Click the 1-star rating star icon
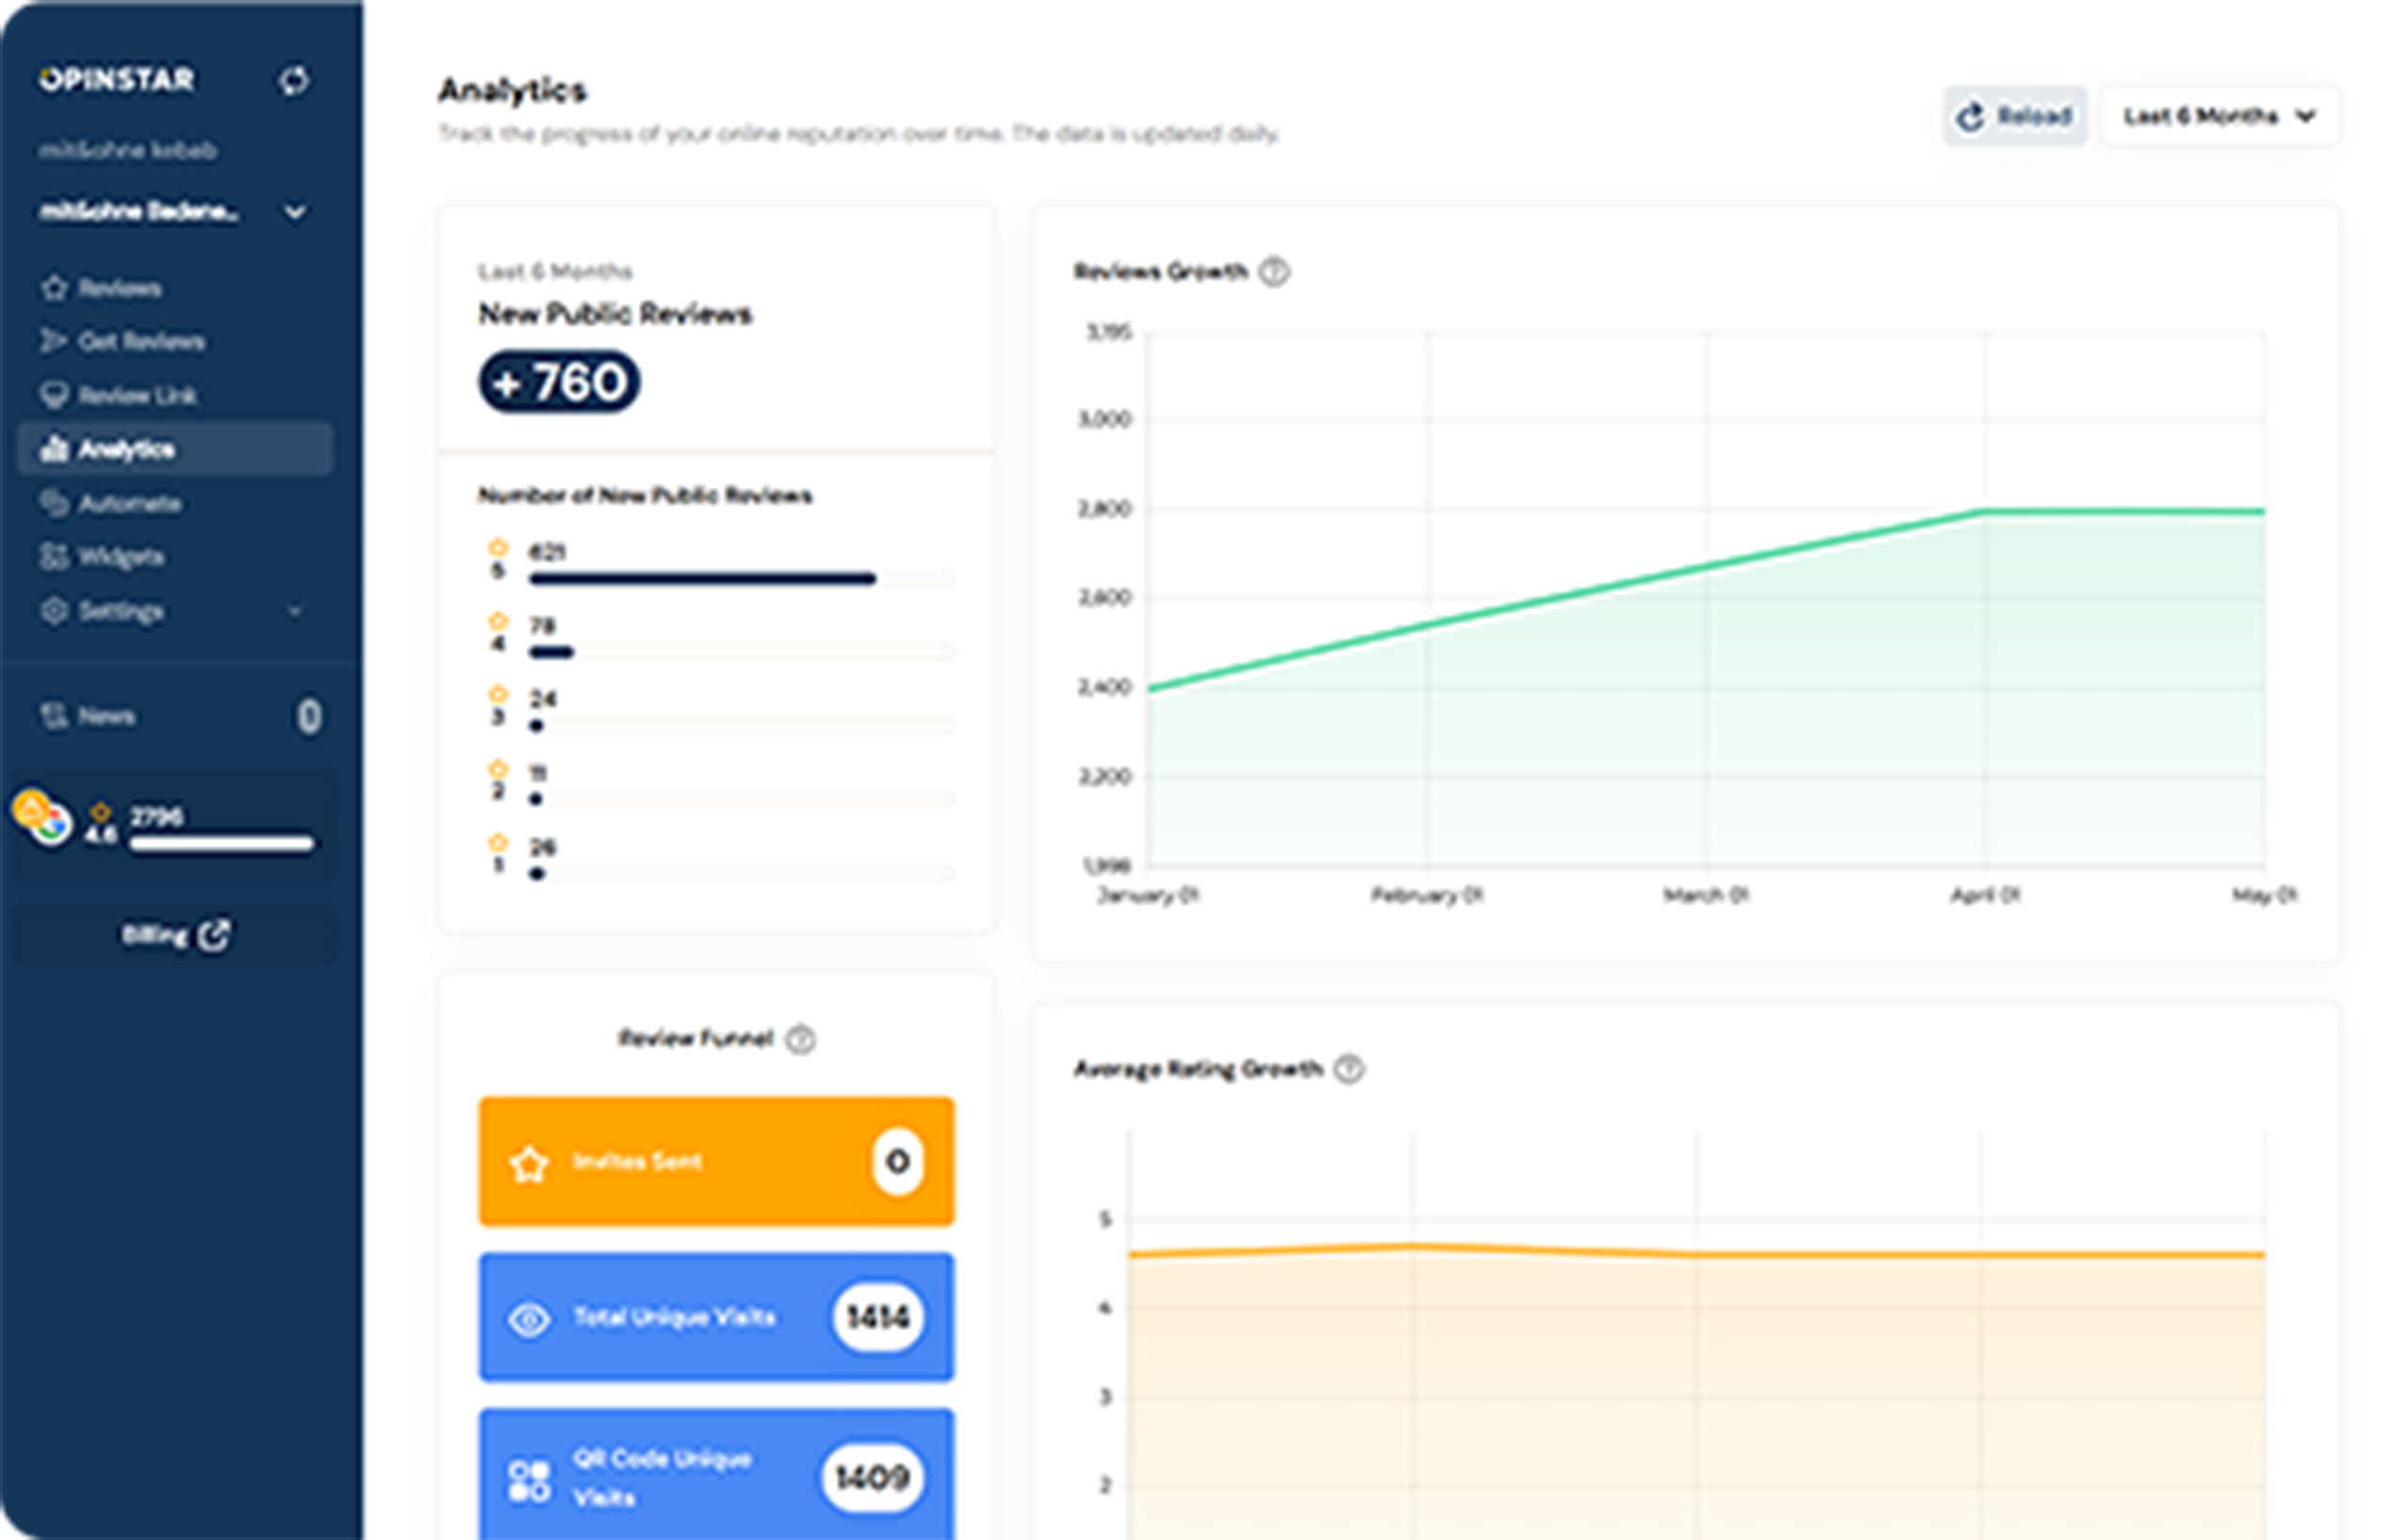The height and width of the screenshot is (1540, 2403). 499,843
